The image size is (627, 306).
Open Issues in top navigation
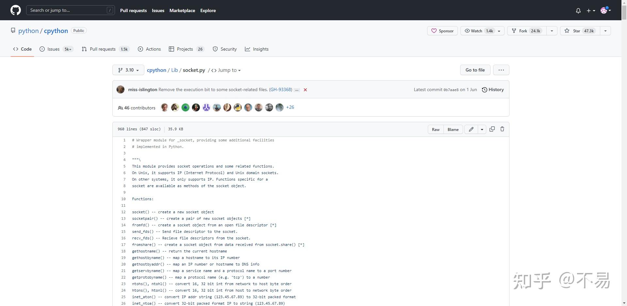click(x=158, y=10)
